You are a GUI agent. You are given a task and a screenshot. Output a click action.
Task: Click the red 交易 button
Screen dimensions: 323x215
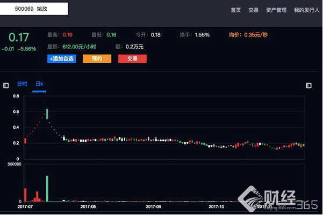click(132, 59)
